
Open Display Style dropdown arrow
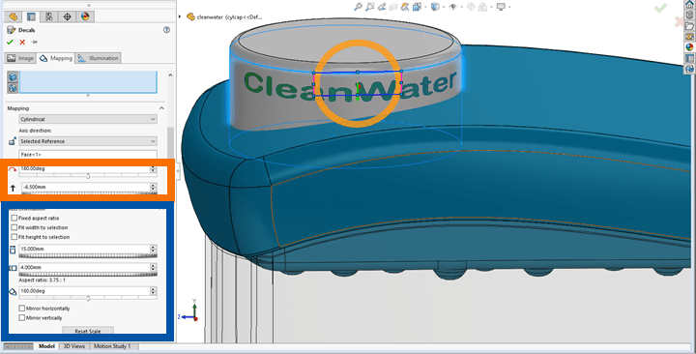[444, 7]
